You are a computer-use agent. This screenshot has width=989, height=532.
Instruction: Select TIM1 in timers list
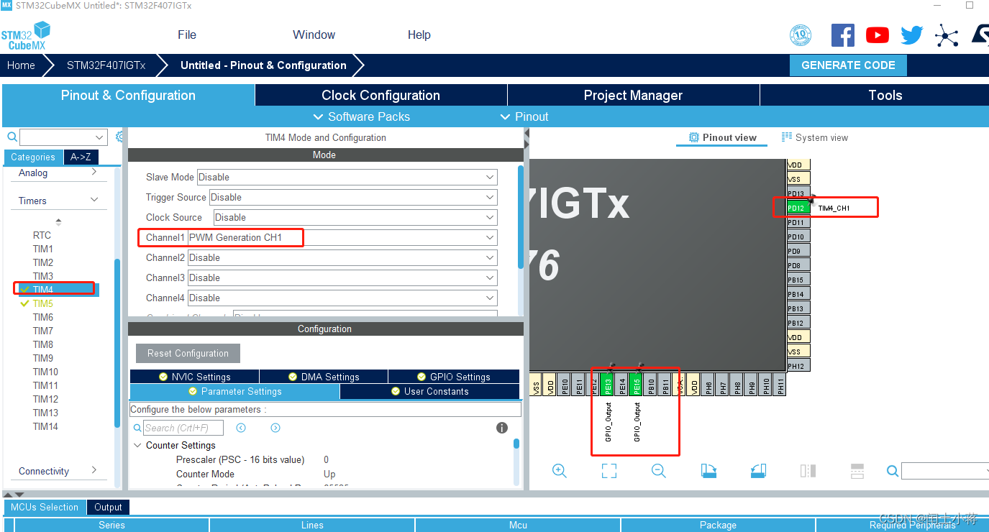pos(43,249)
